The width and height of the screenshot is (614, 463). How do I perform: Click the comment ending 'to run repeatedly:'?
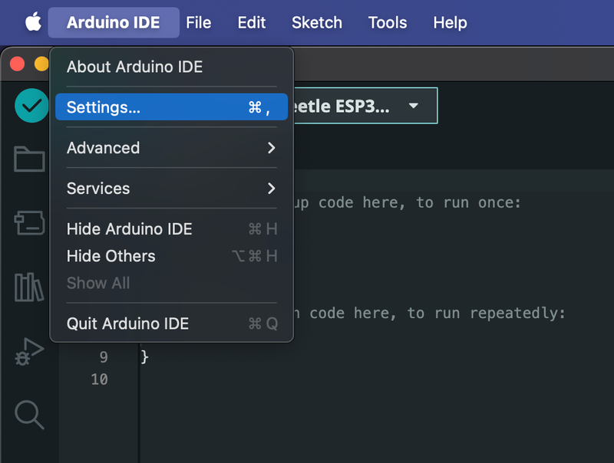pyautogui.click(x=430, y=314)
